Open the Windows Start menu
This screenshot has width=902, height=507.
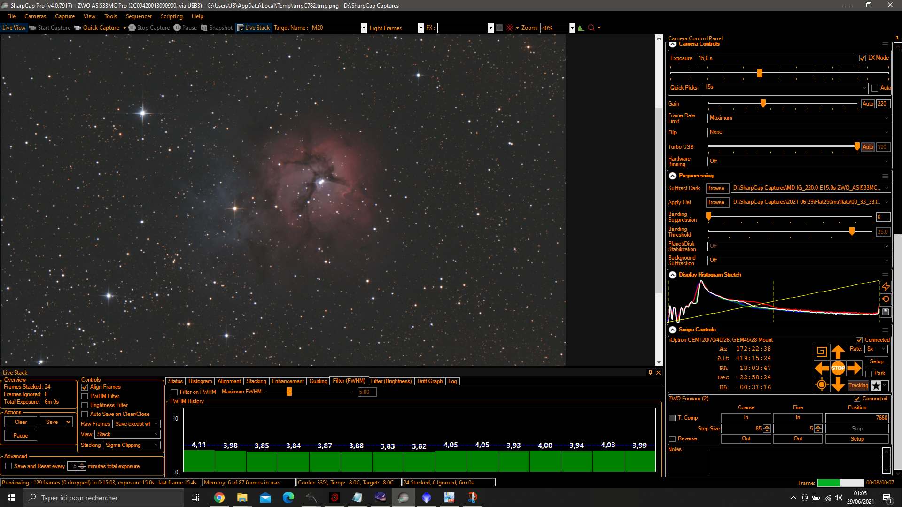[x=11, y=498]
